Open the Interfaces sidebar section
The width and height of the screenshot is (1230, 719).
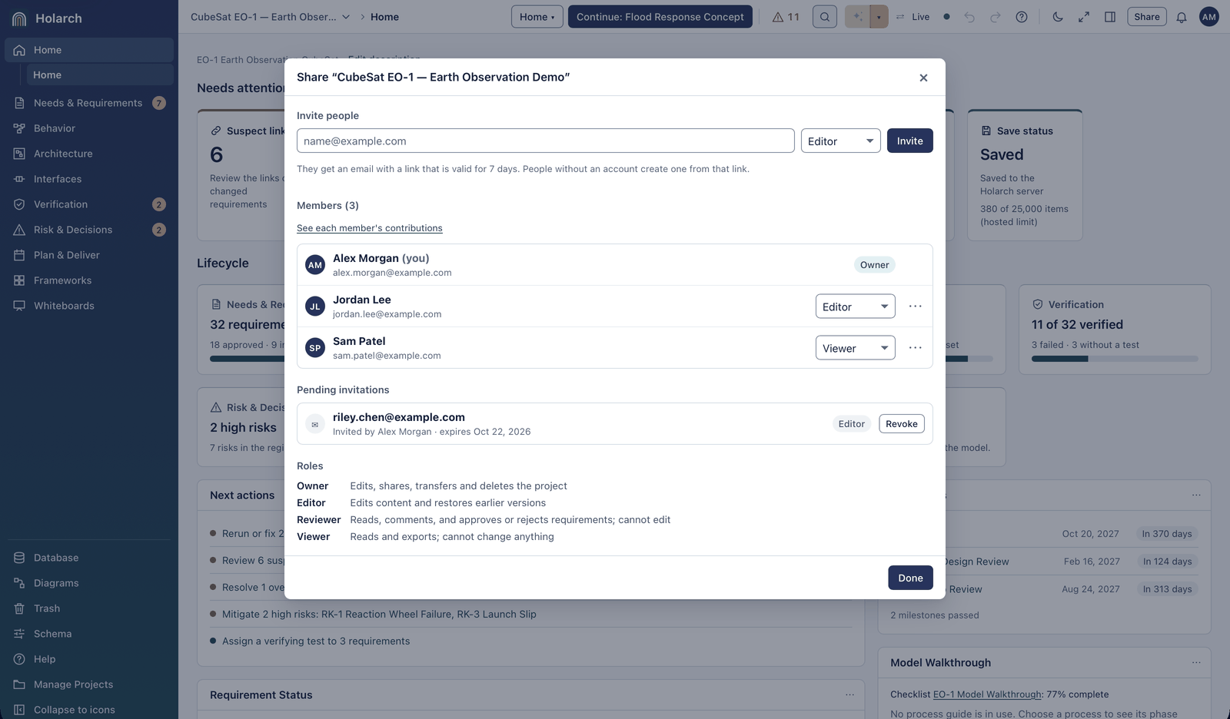(89, 179)
